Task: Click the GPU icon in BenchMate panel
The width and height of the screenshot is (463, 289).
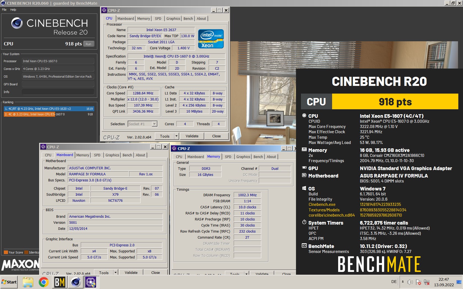Action: pos(304,168)
